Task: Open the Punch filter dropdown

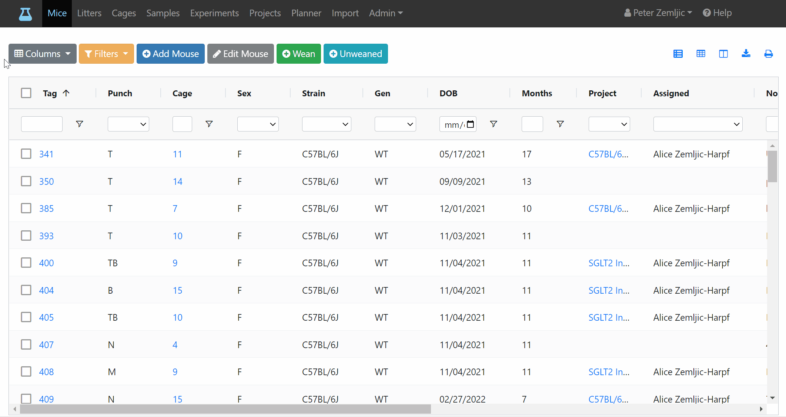Action: click(x=128, y=124)
